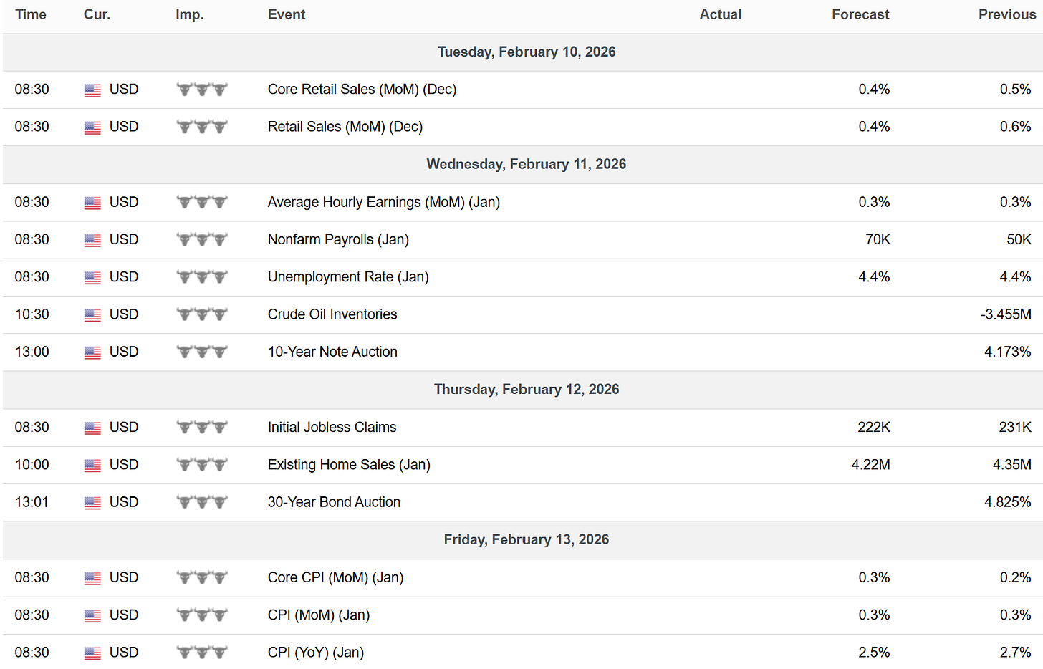Click the US flag beside Core Retail Sales
Viewport: 1043px width, 669px height.
[x=92, y=90]
